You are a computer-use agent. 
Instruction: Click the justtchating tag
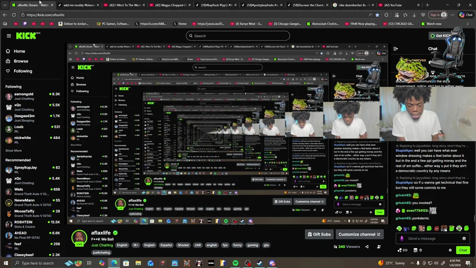102,253
